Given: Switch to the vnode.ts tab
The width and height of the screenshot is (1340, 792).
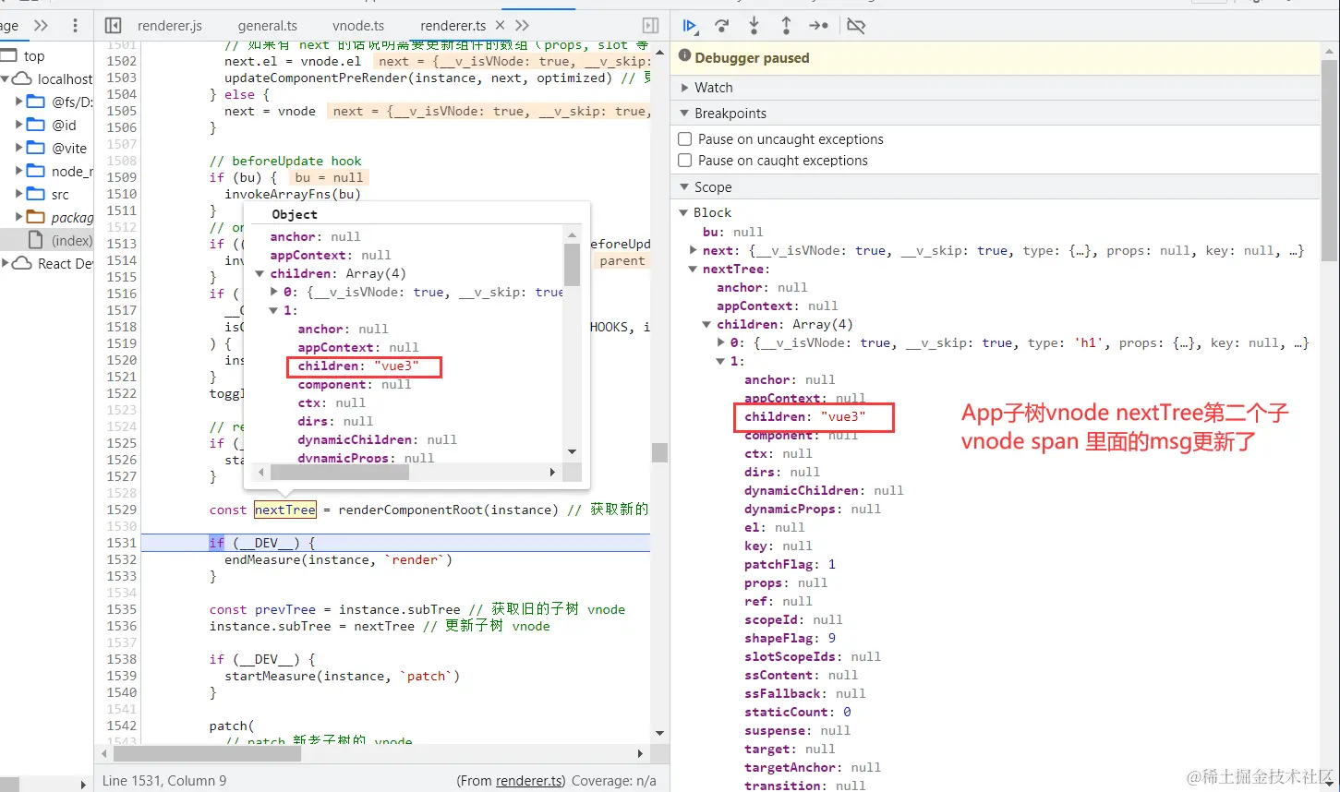Looking at the screenshot, I should (358, 26).
